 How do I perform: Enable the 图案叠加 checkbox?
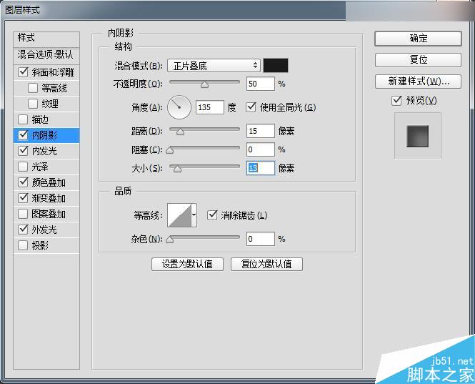23,214
